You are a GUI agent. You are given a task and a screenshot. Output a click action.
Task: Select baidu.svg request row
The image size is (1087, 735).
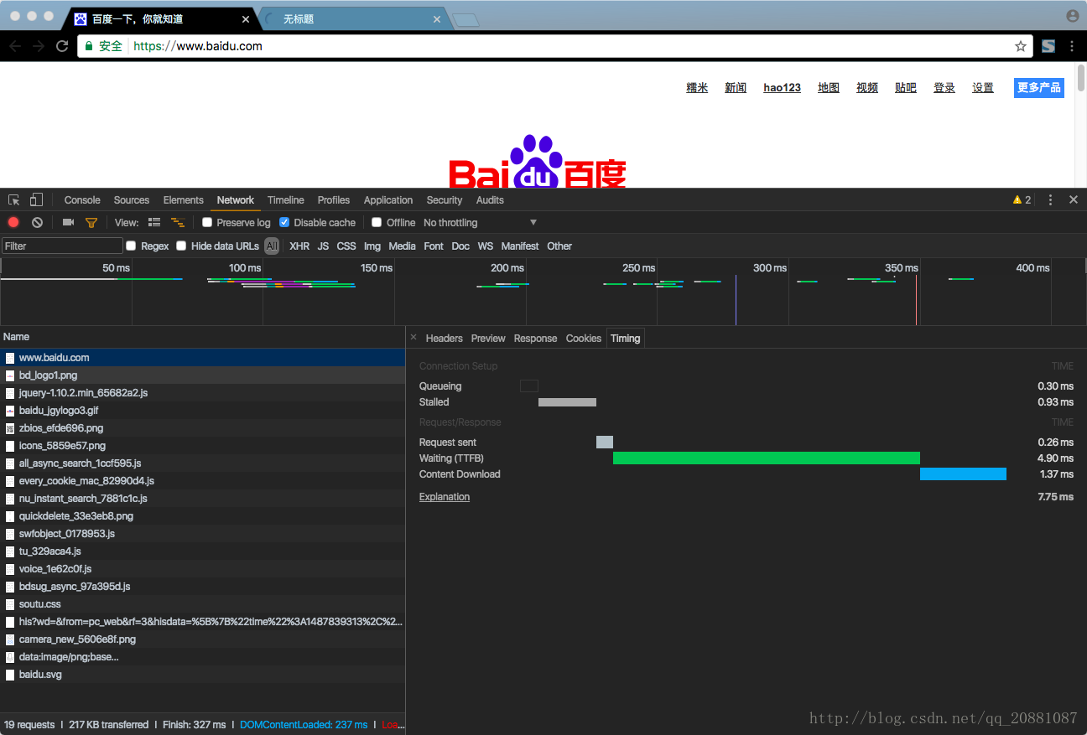point(202,674)
